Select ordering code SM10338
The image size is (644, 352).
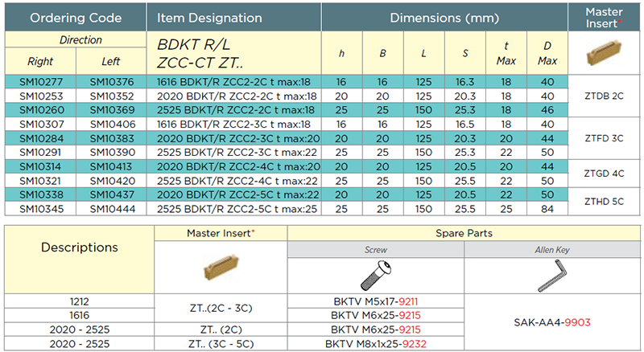(x=41, y=194)
